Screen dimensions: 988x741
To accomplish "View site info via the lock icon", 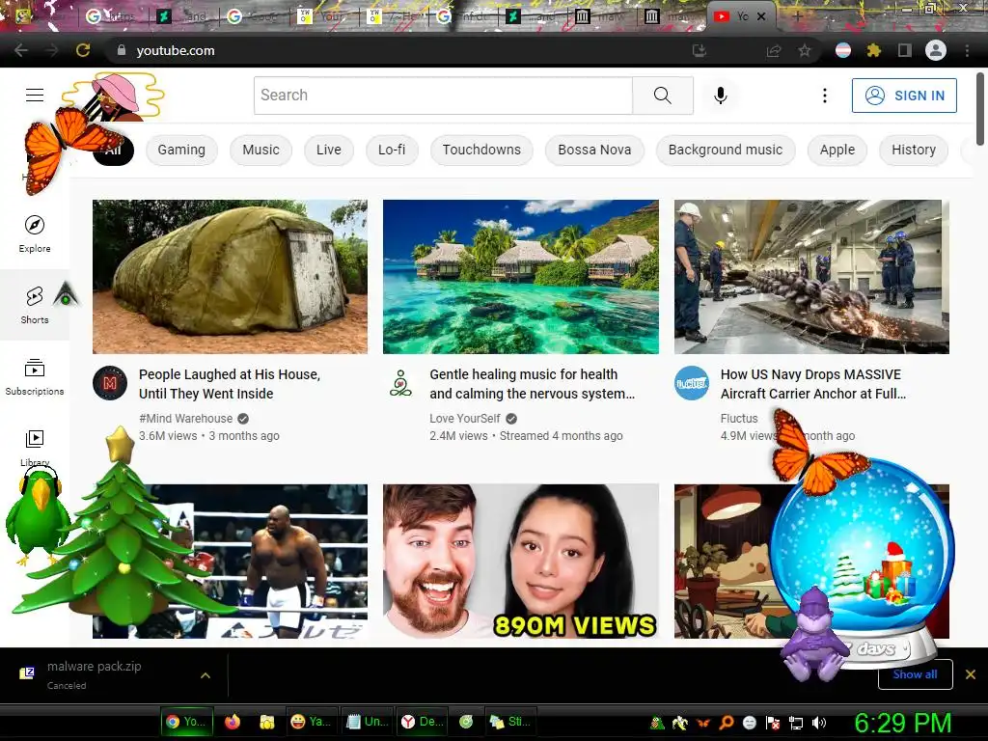I will tap(122, 50).
